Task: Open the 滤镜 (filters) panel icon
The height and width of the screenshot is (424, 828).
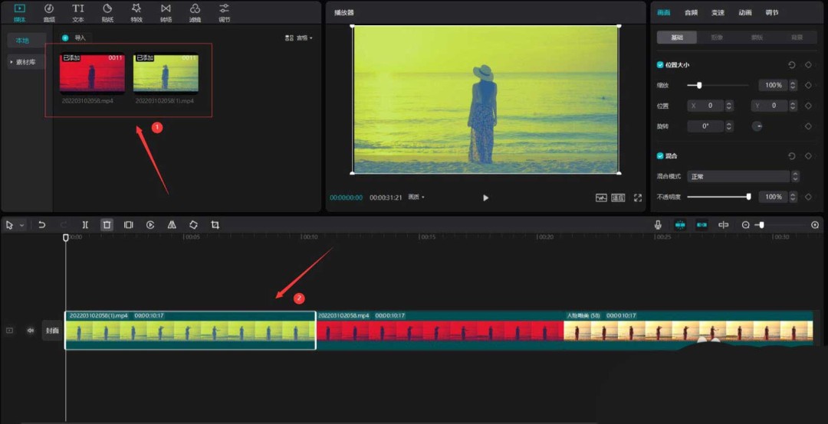Action: point(195,11)
